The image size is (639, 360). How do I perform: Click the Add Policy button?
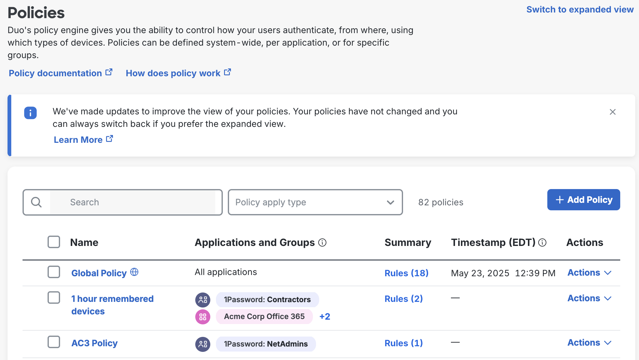click(x=583, y=200)
